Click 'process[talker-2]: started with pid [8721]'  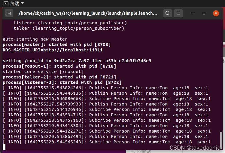(x=59, y=77)
